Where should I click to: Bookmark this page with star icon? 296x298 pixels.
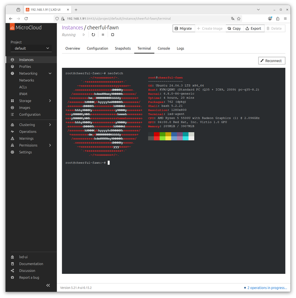[x=239, y=18]
